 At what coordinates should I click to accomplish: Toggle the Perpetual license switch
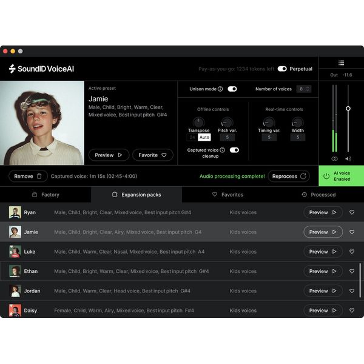click(282, 69)
